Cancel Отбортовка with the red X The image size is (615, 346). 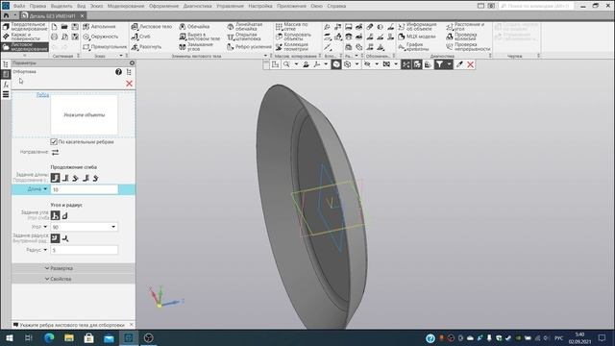[129, 84]
